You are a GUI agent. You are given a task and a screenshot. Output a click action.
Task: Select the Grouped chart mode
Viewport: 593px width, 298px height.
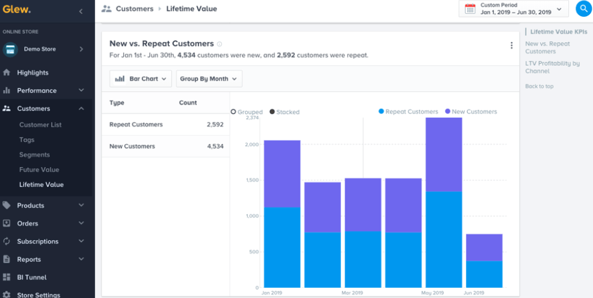point(247,112)
